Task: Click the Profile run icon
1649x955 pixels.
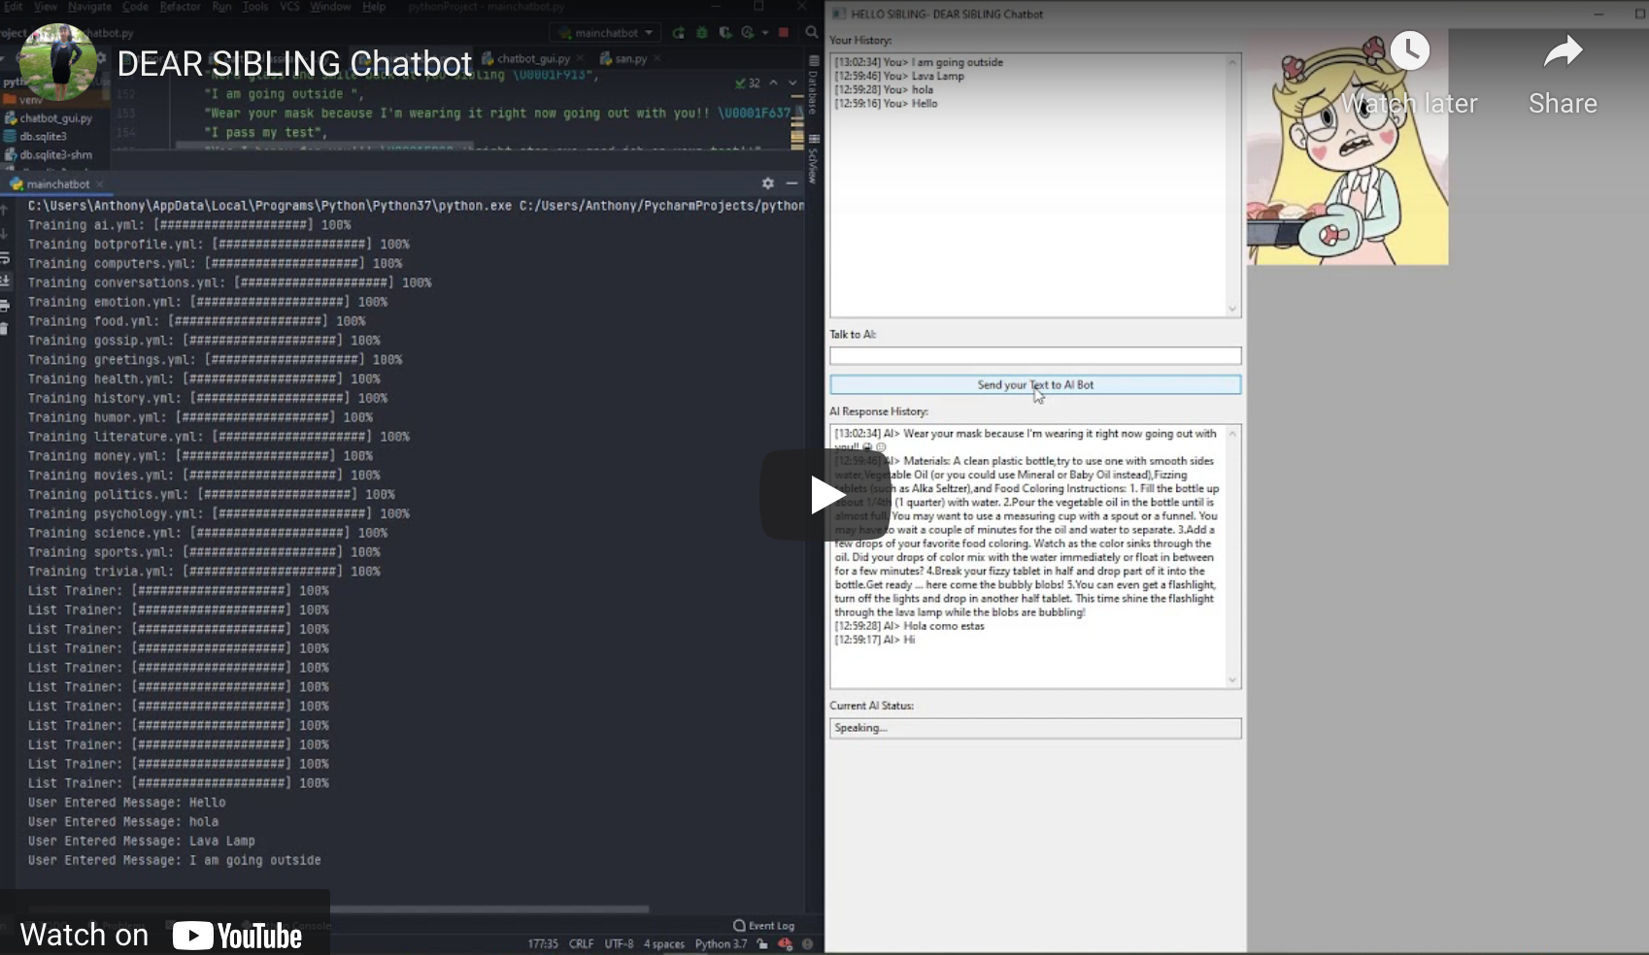Action: click(747, 33)
